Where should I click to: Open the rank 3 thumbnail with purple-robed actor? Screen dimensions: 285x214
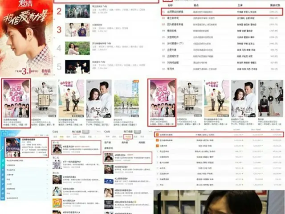77,30
